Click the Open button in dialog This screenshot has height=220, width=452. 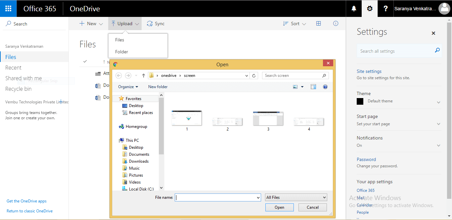[279, 207]
